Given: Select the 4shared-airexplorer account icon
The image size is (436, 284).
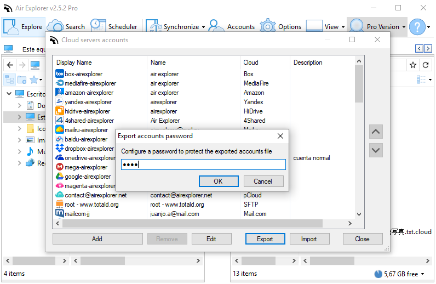Looking at the screenshot, I should click(60, 120).
